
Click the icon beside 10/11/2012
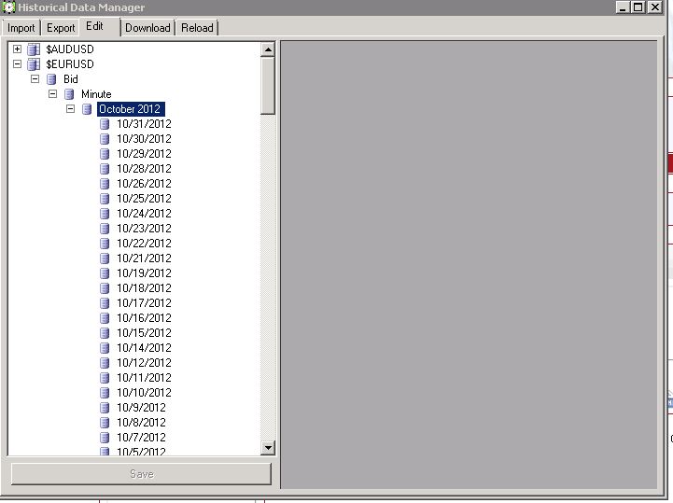(x=105, y=378)
